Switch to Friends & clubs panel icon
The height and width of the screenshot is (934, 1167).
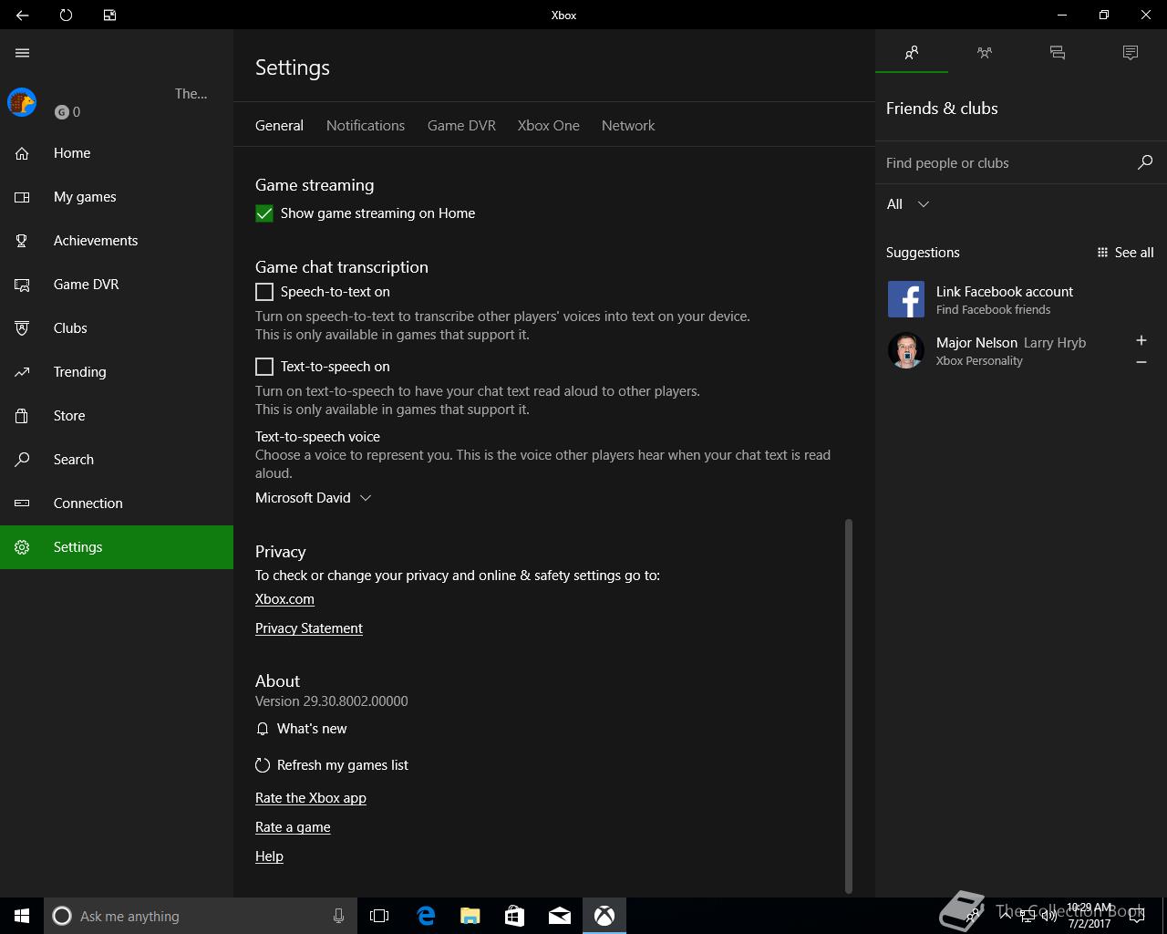912,53
